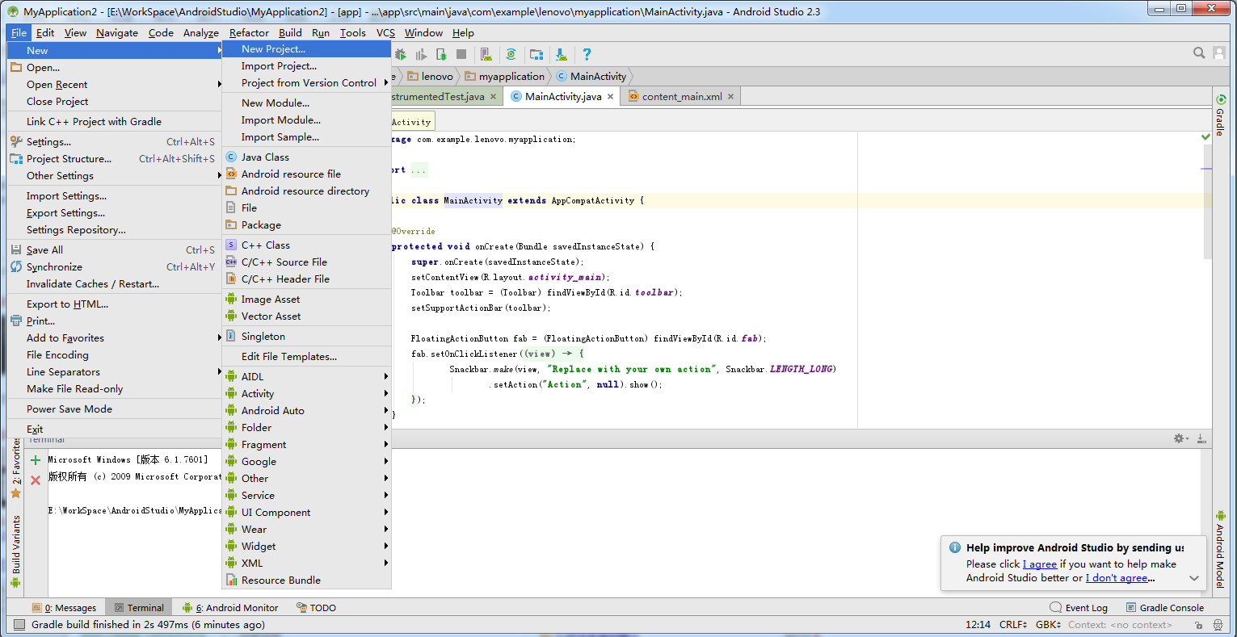Sync project with Gradle files icon
This screenshot has width=1237, height=637.
[511, 54]
